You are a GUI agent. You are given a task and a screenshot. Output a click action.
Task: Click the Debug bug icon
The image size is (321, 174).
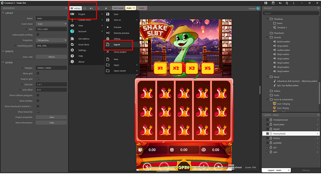(x=108, y=38)
